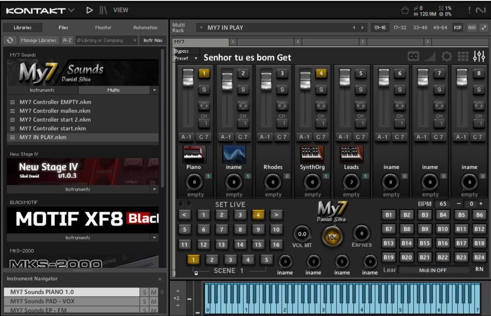The height and width of the screenshot is (316, 491).
Task: Click Manage Libraries button
Action: click(39, 40)
